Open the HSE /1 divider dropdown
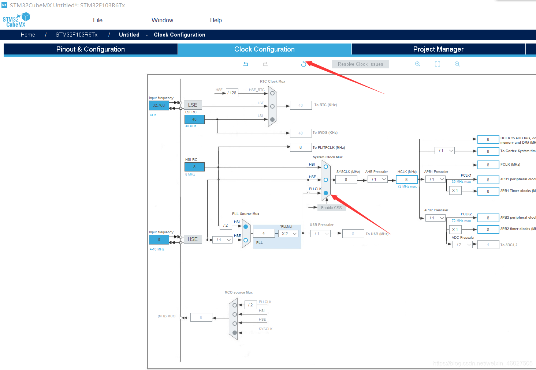The height and width of the screenshot is (370, 536). (222, 240)
